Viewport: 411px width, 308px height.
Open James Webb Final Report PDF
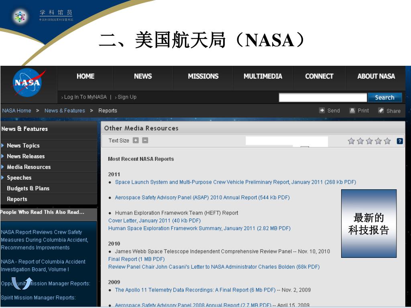136,259
